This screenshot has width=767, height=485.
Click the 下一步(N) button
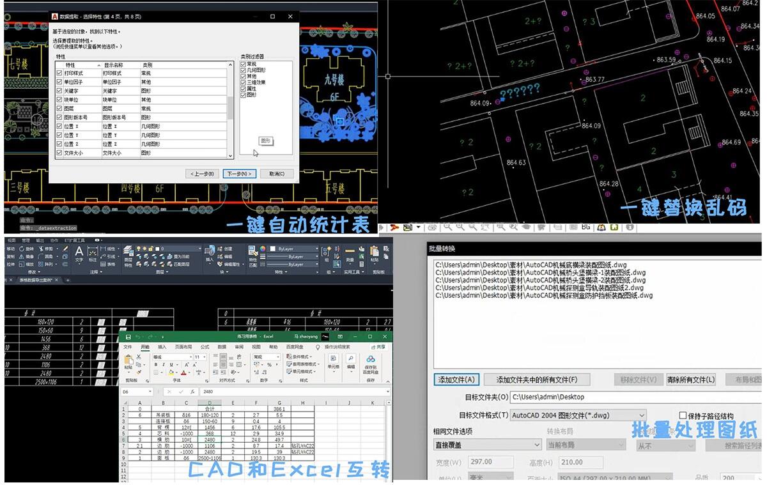click(240, 174)
